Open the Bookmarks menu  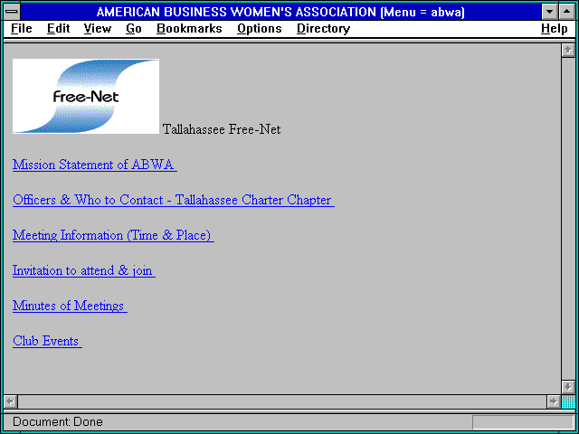189,29
